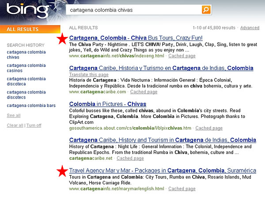Select 'cartagena colombia discoteca' history entry
The image size is (265, 198).
26,82
